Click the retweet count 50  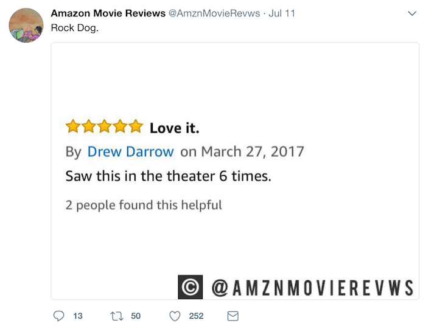click(x=136, y=316)
